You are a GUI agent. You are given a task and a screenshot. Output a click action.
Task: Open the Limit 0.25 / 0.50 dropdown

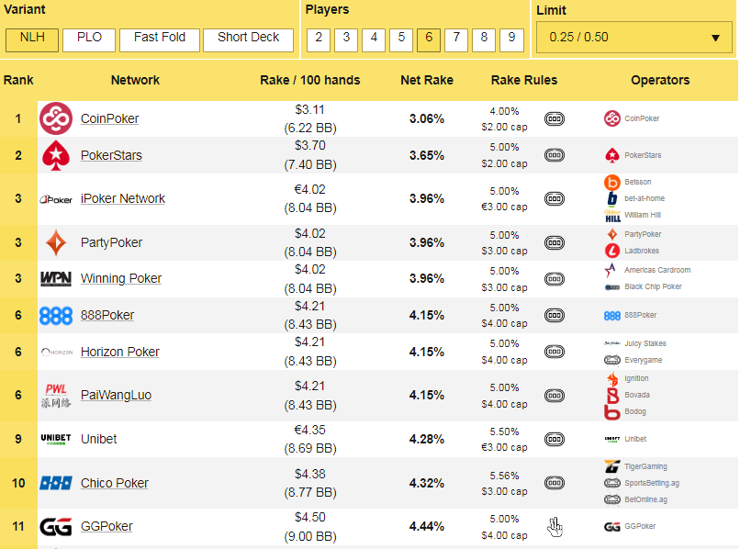[633, 38]
